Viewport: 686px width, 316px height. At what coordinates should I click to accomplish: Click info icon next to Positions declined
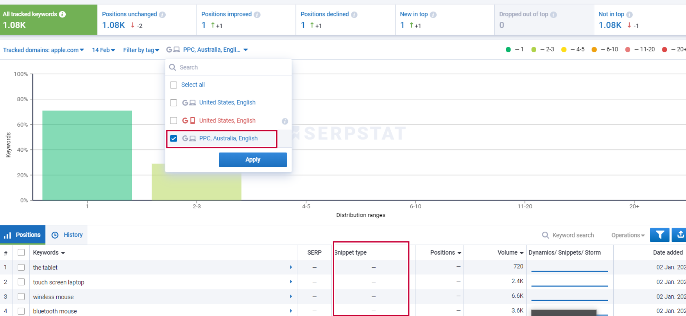tap(354, 15)
